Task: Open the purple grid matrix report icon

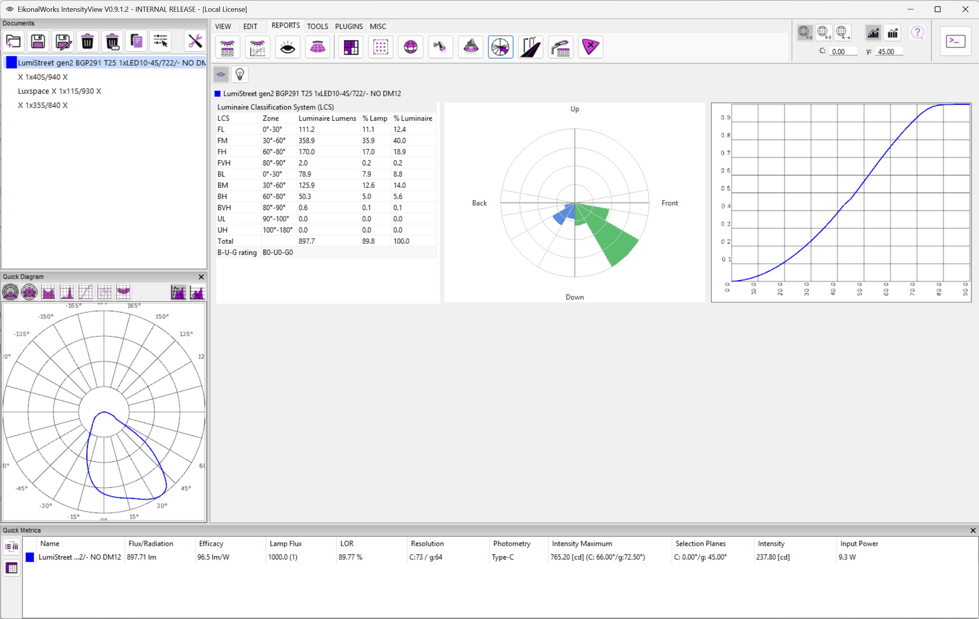Action: (x=351, y=47)
